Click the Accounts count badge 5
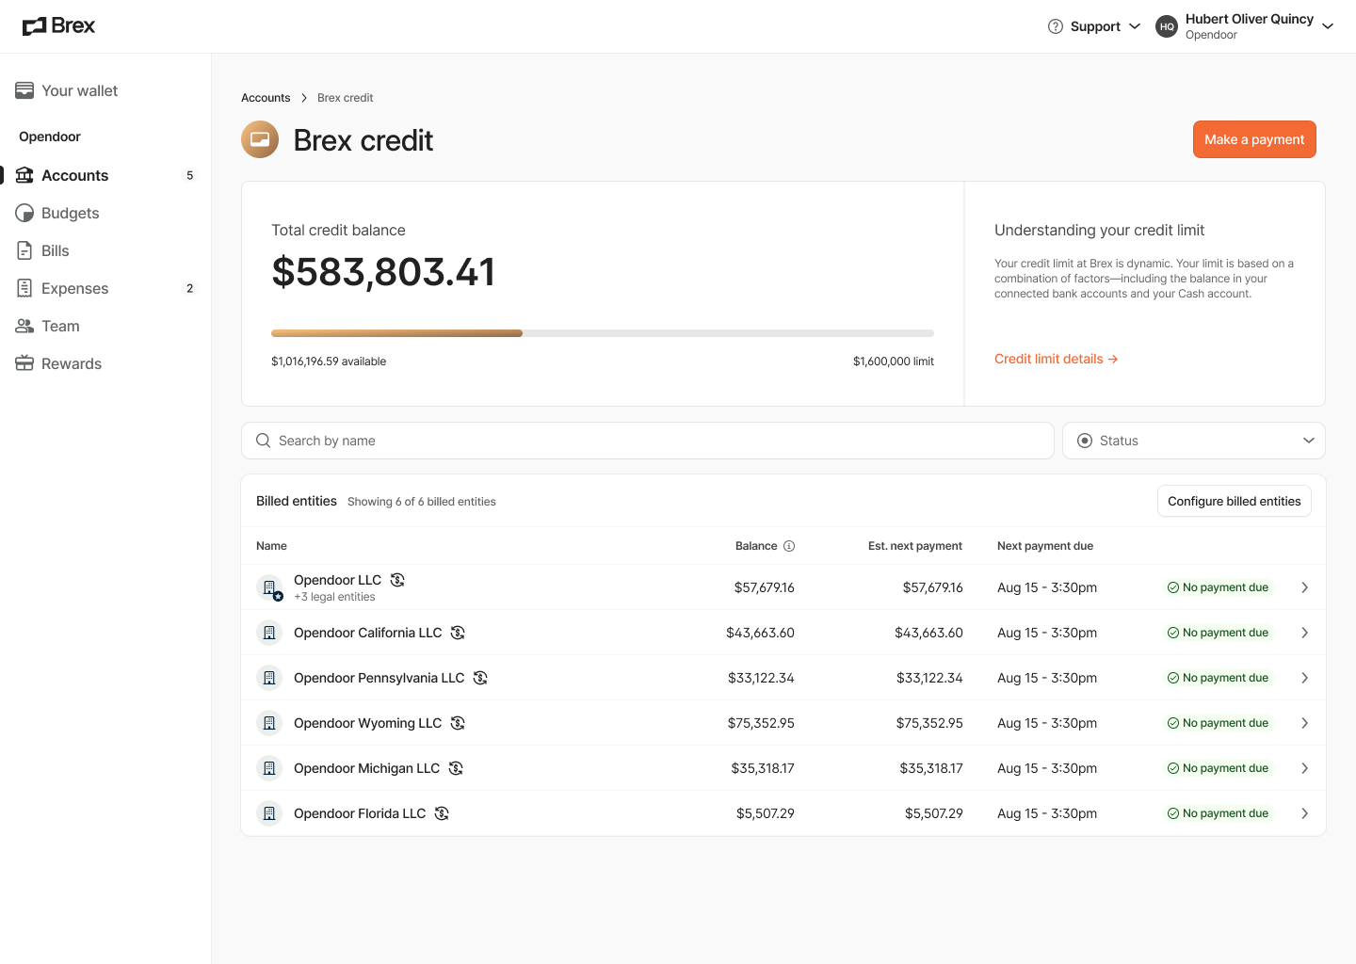The image size is (1356, 964). pyautogui.click(x=190, y=175)
